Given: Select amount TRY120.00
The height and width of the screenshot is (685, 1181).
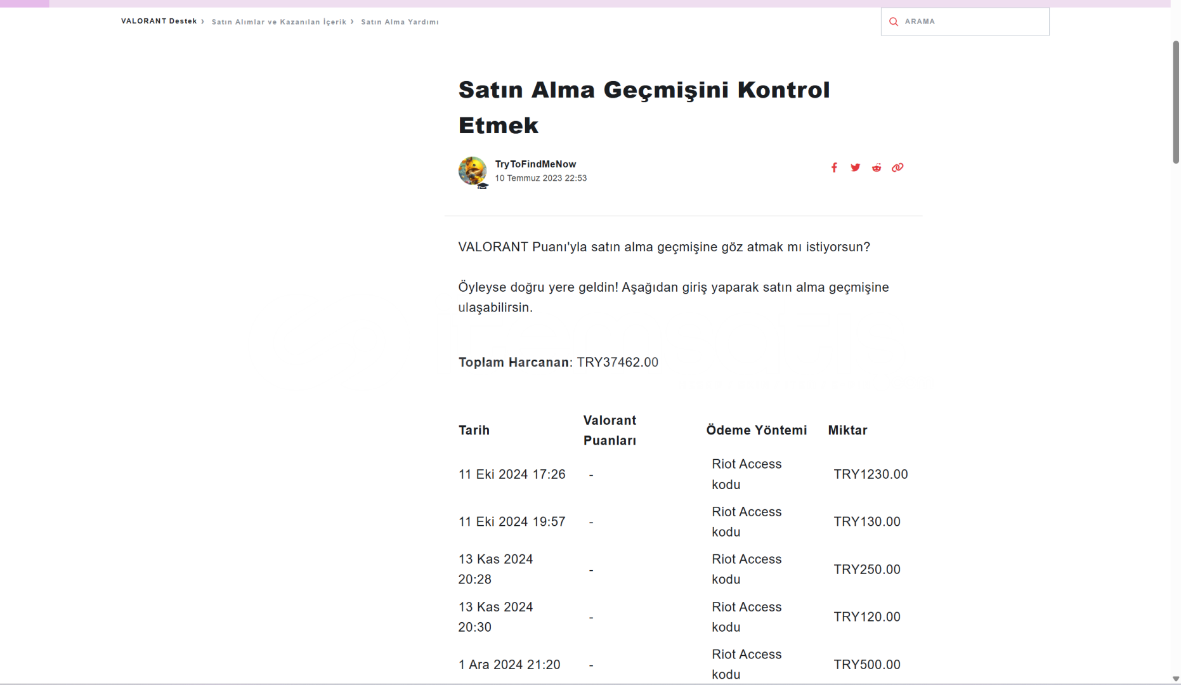Looking at the screenshot, I should click(867, 616).
